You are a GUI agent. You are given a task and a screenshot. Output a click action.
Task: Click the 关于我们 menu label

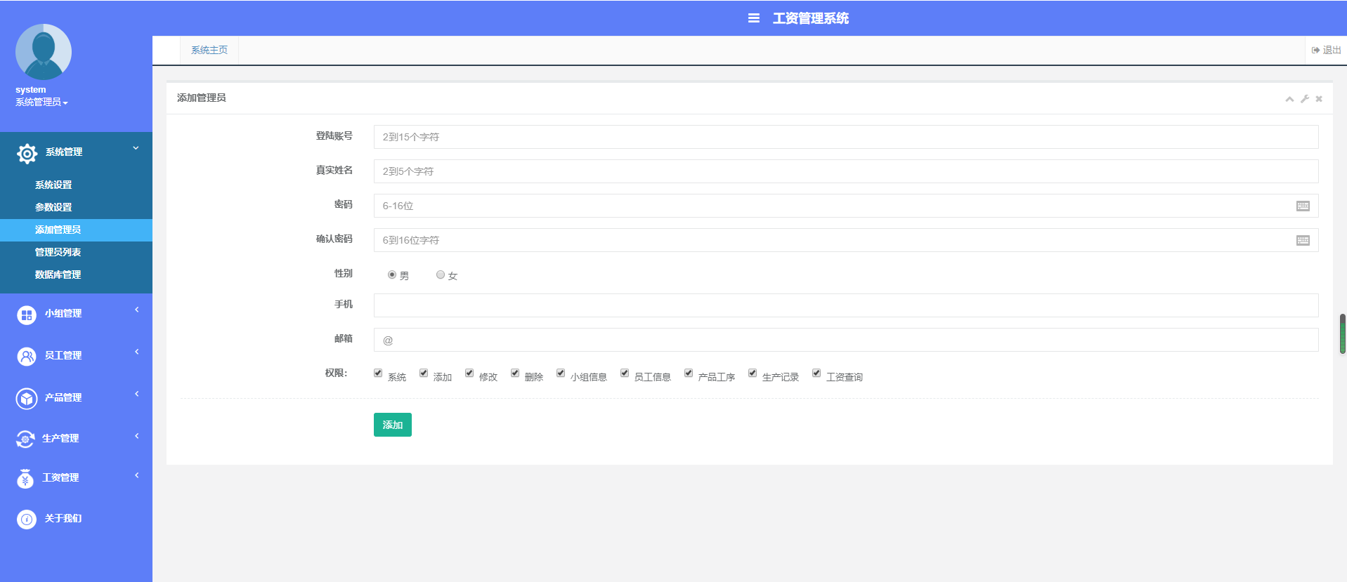[x=63, y=519]
